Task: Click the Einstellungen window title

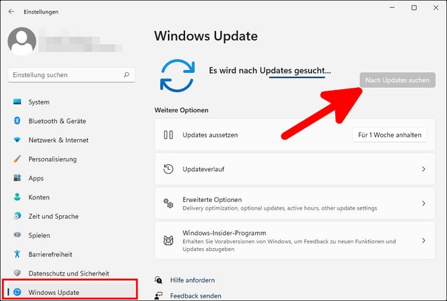Action: (x=41, y=12)
